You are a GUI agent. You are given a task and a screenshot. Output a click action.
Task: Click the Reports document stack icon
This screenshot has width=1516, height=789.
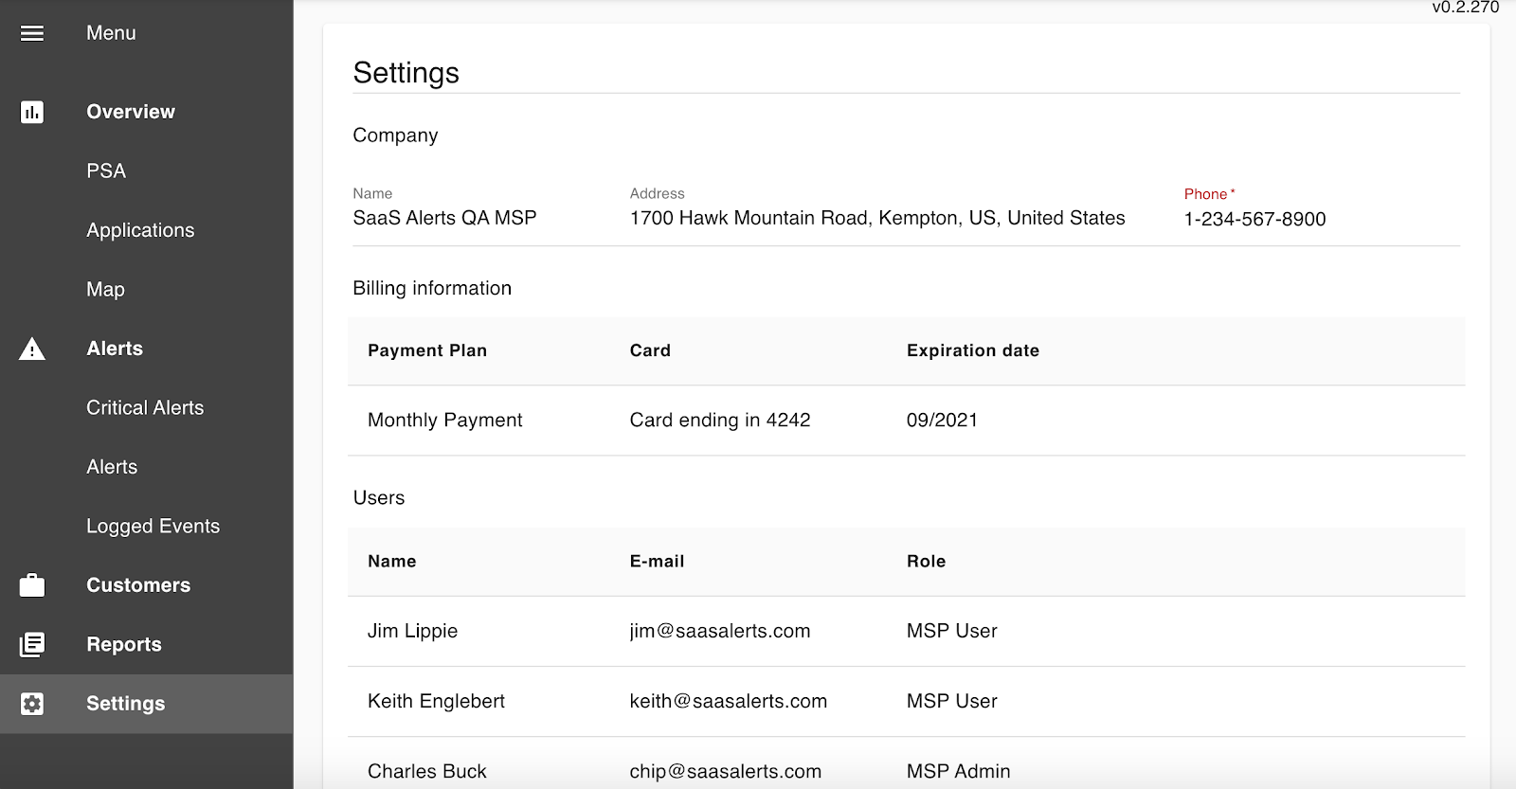tap(32, 645)
